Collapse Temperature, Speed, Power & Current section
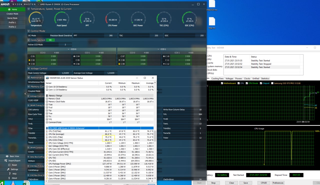The width and height of the screenshot is (320, 185). pyautogui.click(x=29, y=9)
